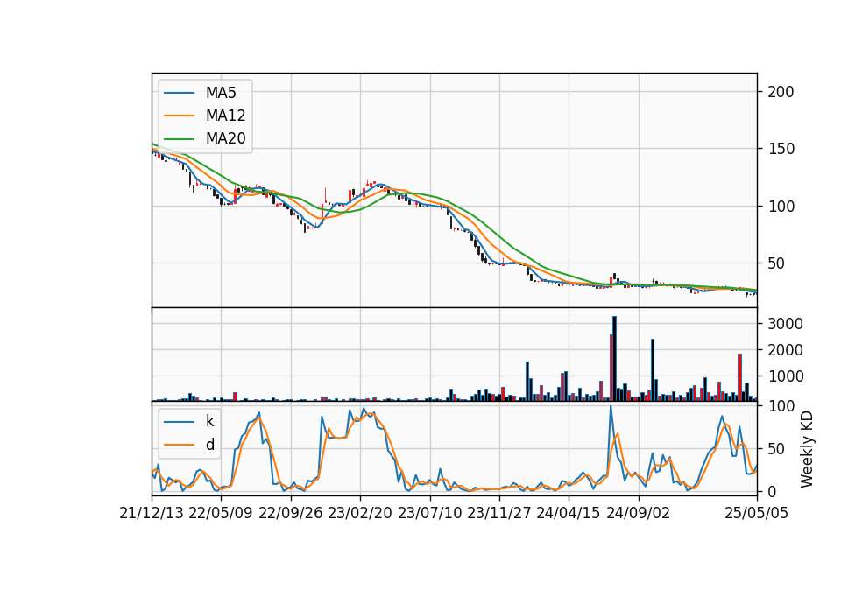Click the blue MA5 legend line sample
The height and width of the screenshot is (604, 841).
pyautogui.click(x=179, y=93)
